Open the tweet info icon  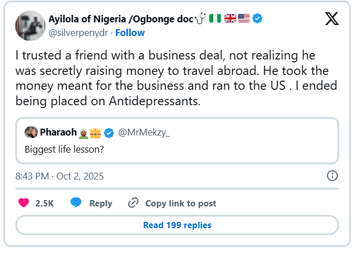[x=333, y=175]
